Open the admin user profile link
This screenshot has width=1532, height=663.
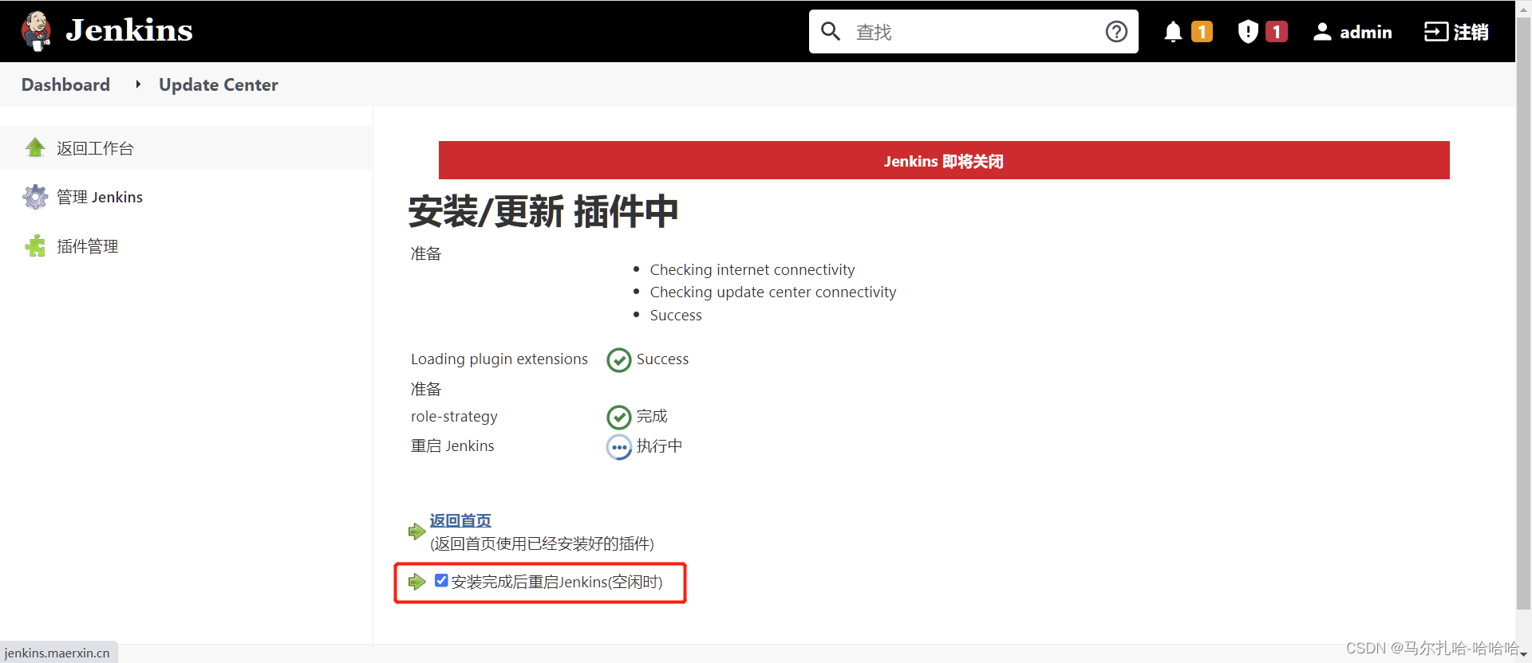tap(1365, 32)
